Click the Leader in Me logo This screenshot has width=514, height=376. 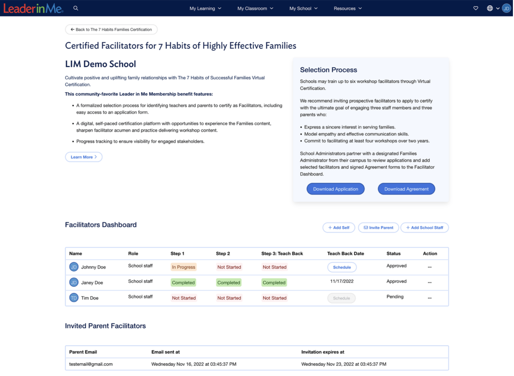[33, 8]
